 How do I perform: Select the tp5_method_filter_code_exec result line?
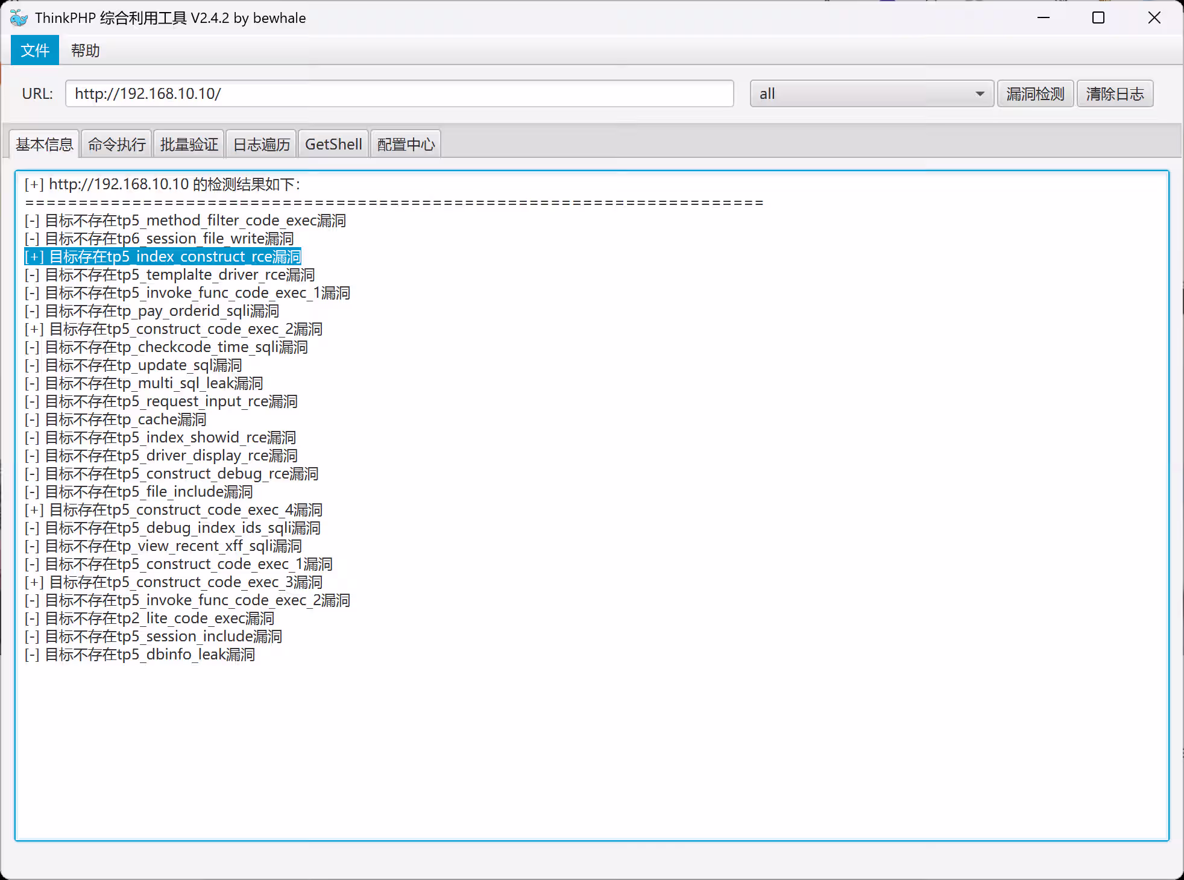tap(185, 220)
